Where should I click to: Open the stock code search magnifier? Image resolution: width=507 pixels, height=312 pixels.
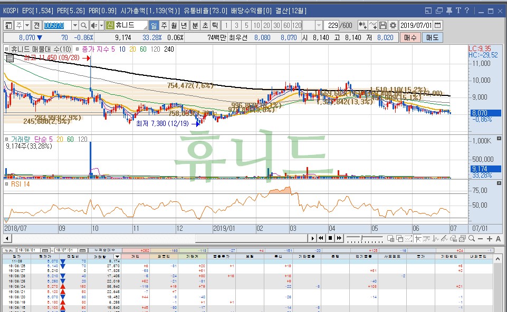(83, 25)
